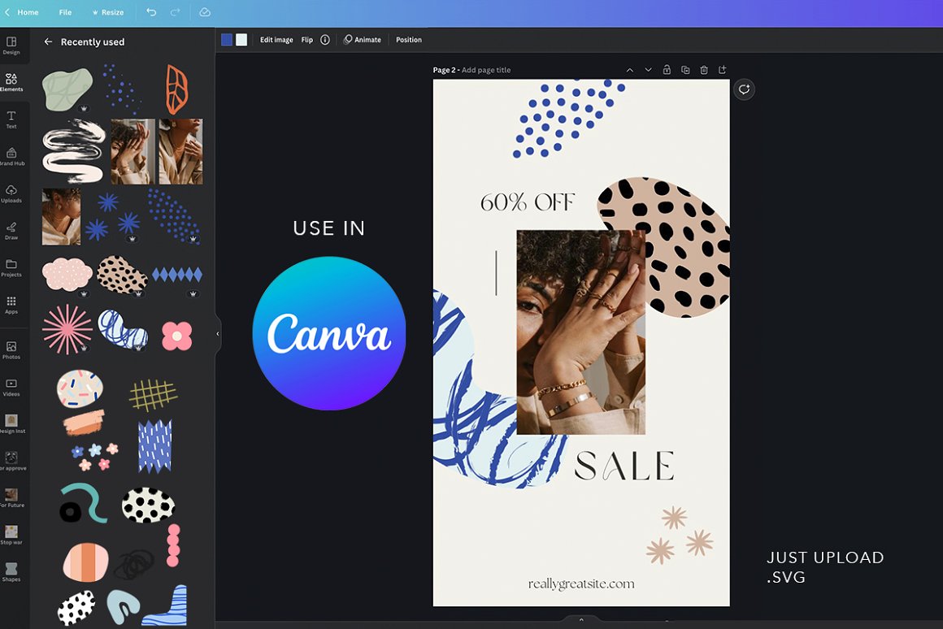The image size is (943, 629).
Task: Select the Draw tool
Action: click(11, 231)
